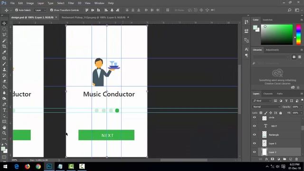Screen dimensions: 304x171
Task: Switch to Restaurant Pickup document tab
Action: [94, 17]
